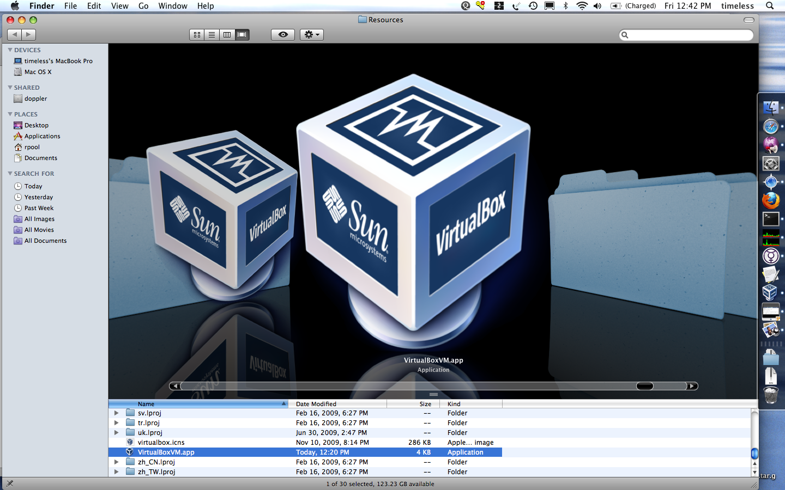Expand the sv.lproj folder disclosure triangle
The width and height of the screenshot is (785, 490).
tap(116, 413)
